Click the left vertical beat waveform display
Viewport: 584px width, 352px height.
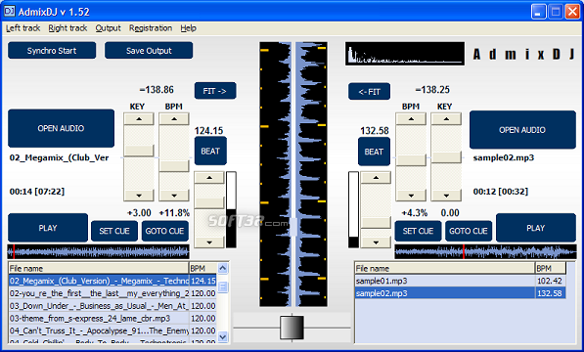[x=275, y=174]
